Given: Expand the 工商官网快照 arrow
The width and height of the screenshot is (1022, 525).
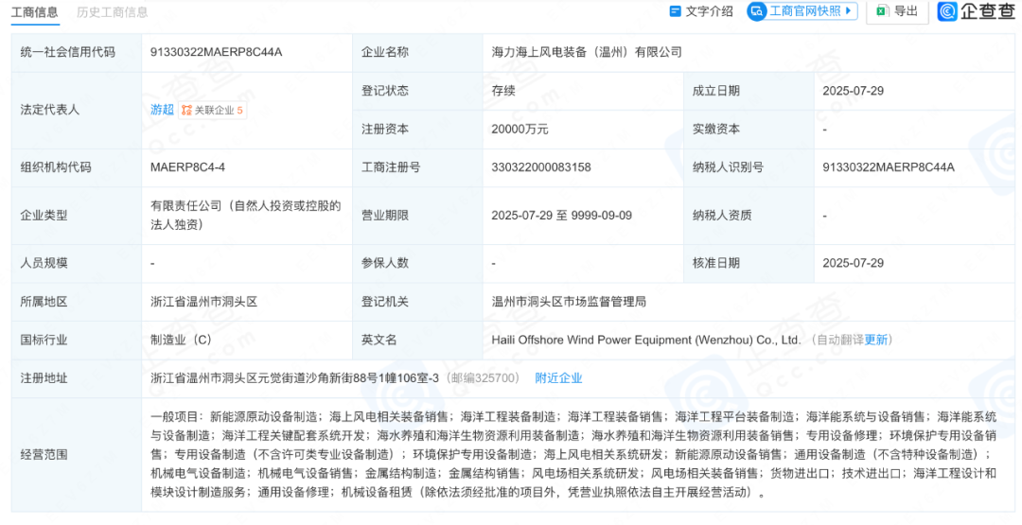Looking at the screenshot, I should 848,11.
